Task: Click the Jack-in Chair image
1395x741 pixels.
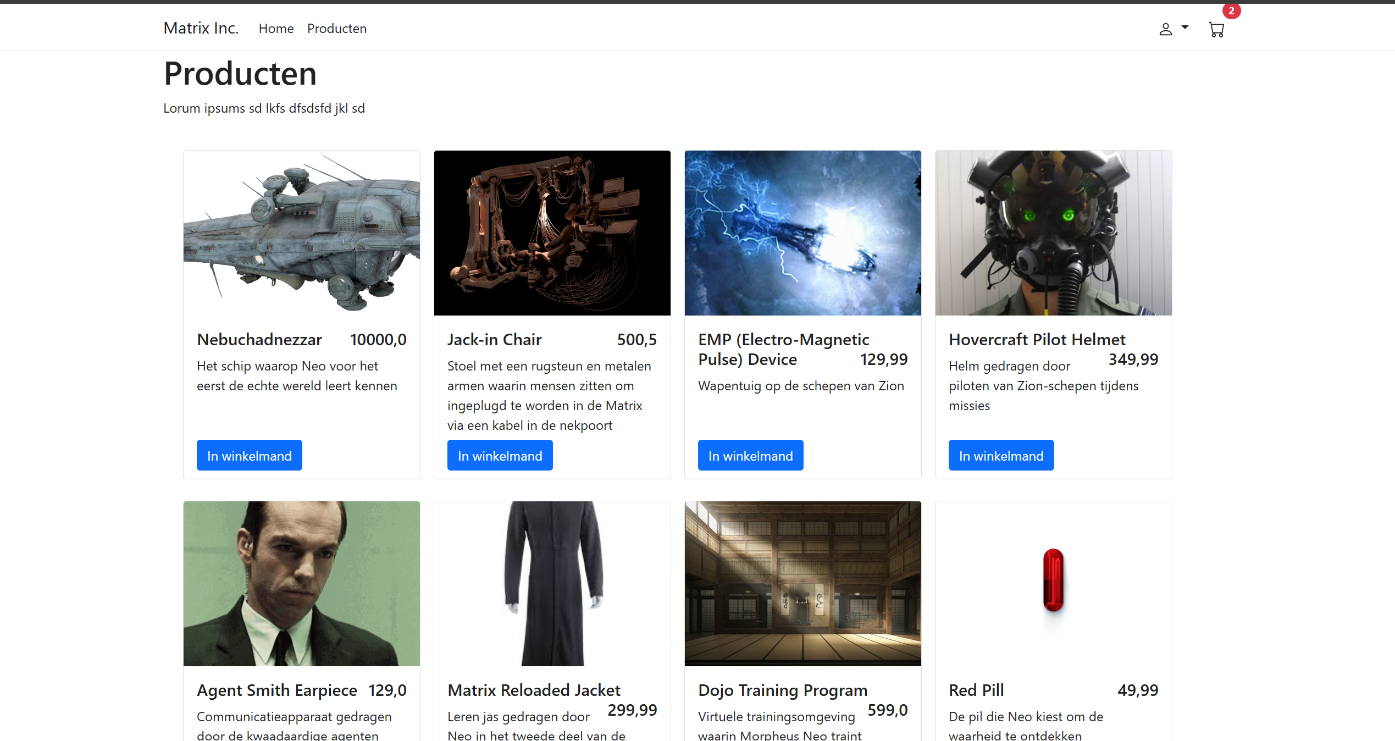Action: tap(552, 233)
